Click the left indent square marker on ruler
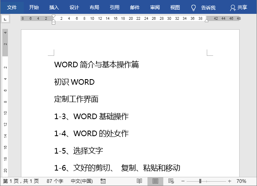This screenshot has width=257, height=186. (53, 23)
